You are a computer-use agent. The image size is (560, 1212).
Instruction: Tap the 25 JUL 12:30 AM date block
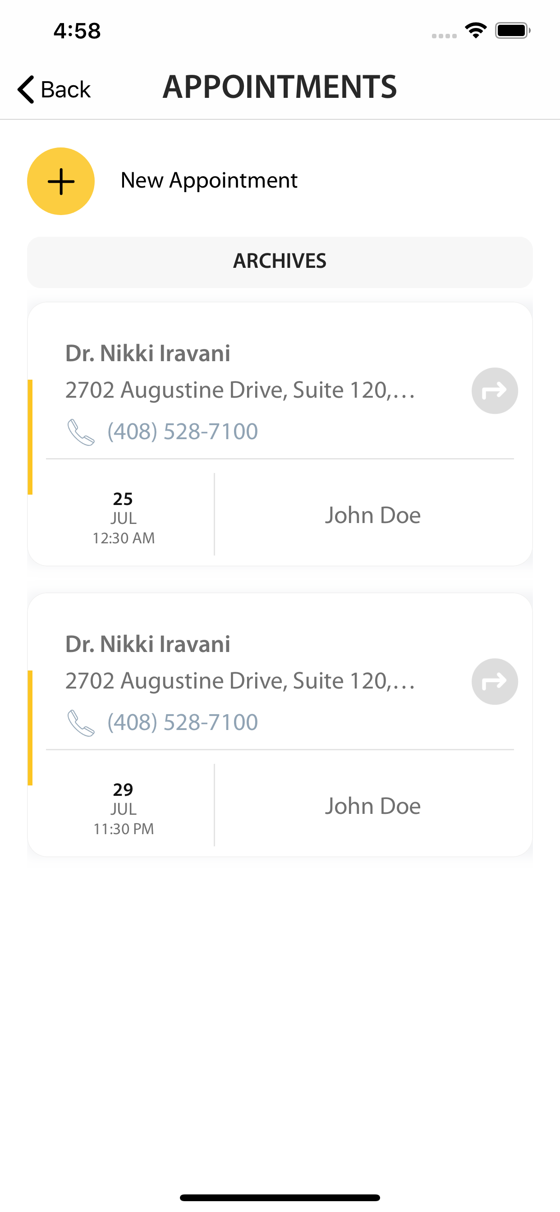coord(123,518)
